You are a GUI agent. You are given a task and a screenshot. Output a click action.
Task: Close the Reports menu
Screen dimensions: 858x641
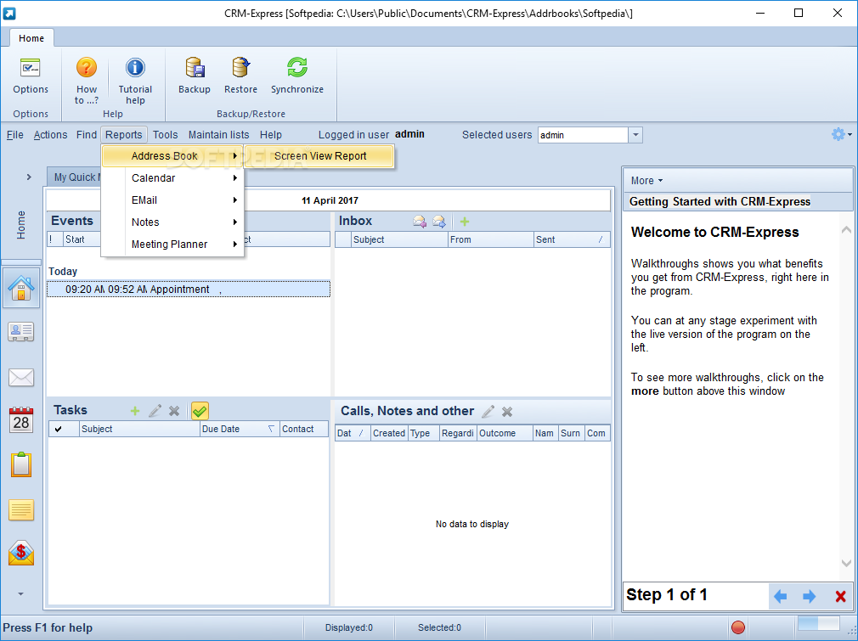pyautogui.click(x=124, y=134)
